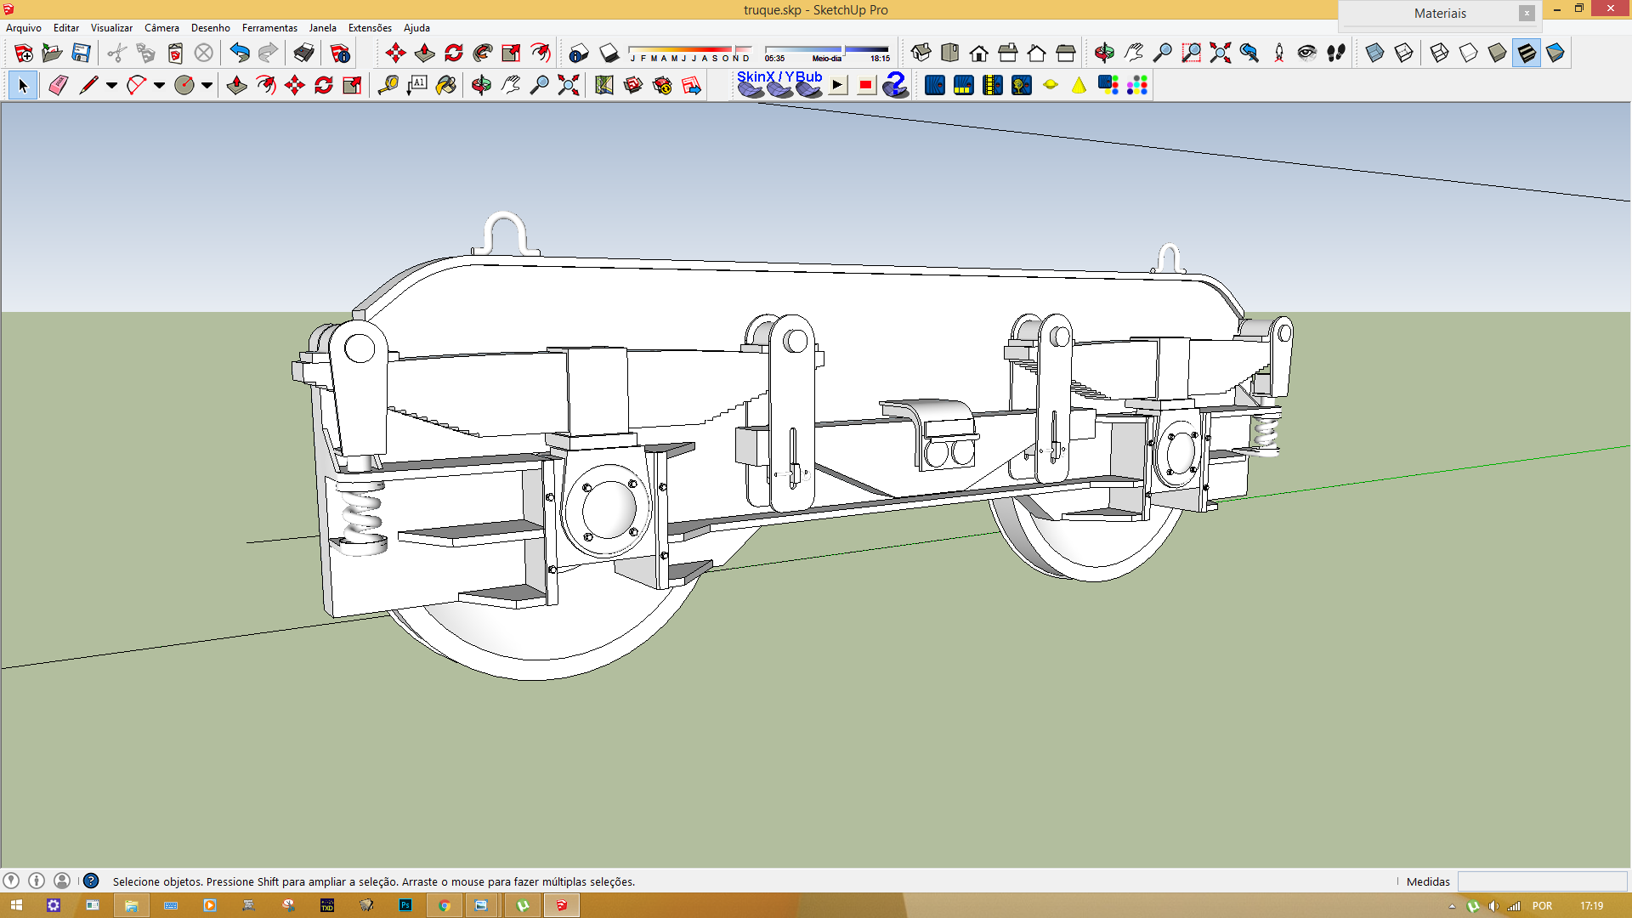Click the Open file folder icon
Viewport: 1632px width, 918px height.
tap(52, 53)
